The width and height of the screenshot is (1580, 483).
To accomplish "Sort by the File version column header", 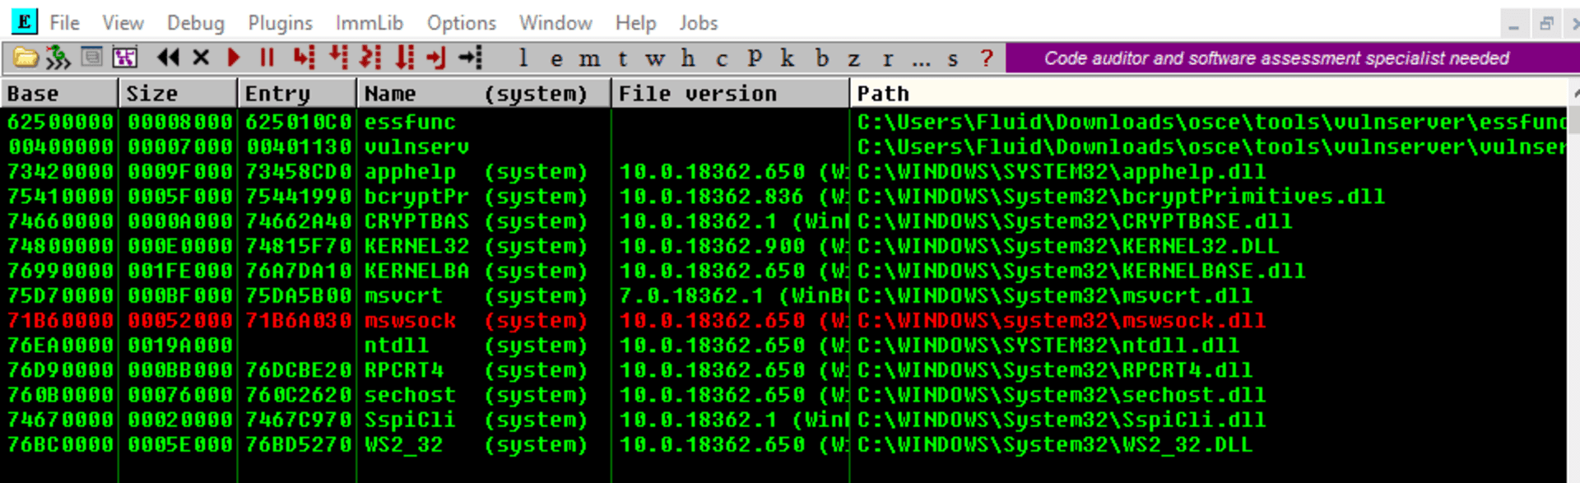I will point(730,93).
